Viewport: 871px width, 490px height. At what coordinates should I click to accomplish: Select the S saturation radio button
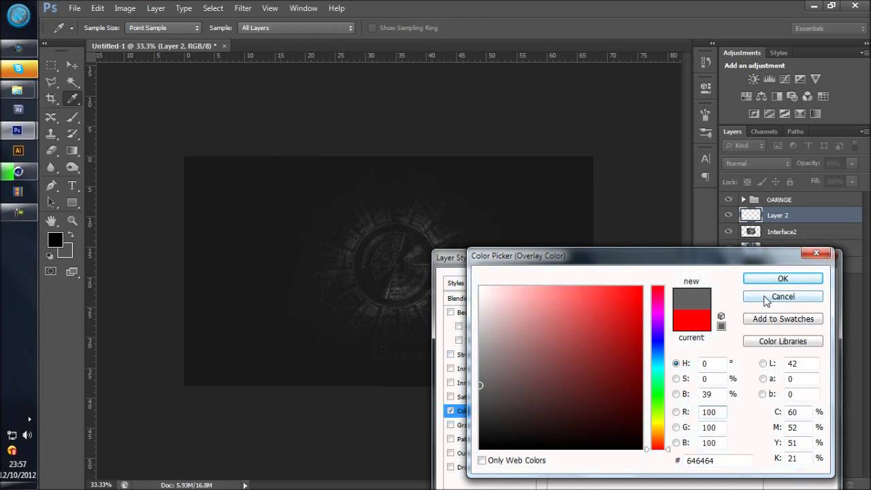pyautogui.click(x=676, y=379)
